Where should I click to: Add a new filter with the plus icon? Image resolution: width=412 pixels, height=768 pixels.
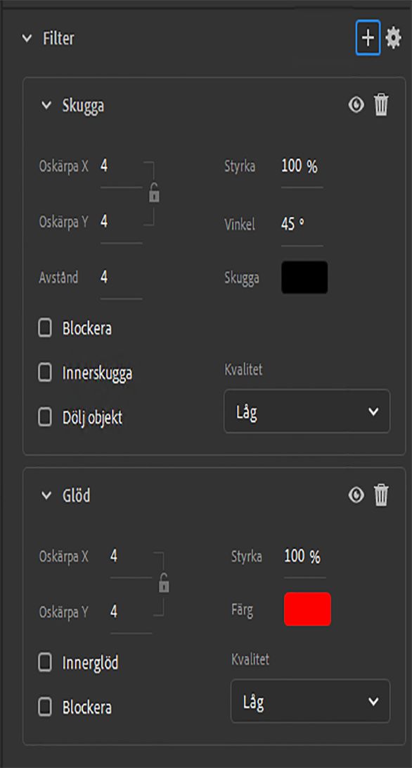pos(366,39)
